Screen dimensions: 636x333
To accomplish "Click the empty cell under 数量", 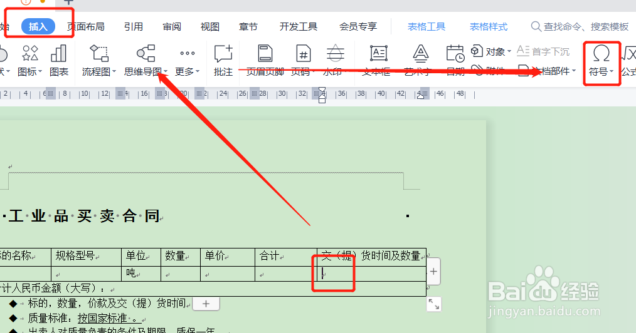I will tap(181, 274).
